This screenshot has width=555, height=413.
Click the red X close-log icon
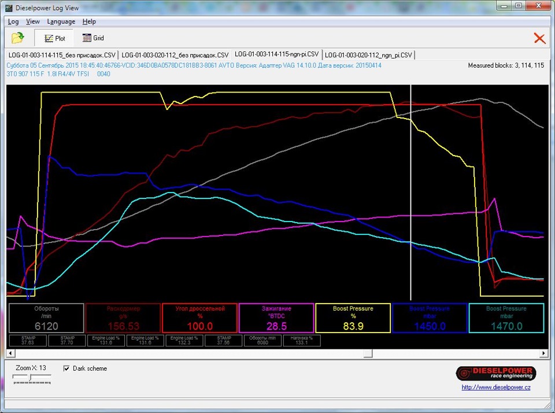[x=539, y=38]
